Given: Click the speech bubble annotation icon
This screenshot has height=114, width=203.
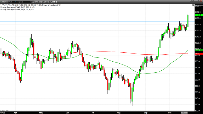Looking at the screenshot, I should point(38,2).
